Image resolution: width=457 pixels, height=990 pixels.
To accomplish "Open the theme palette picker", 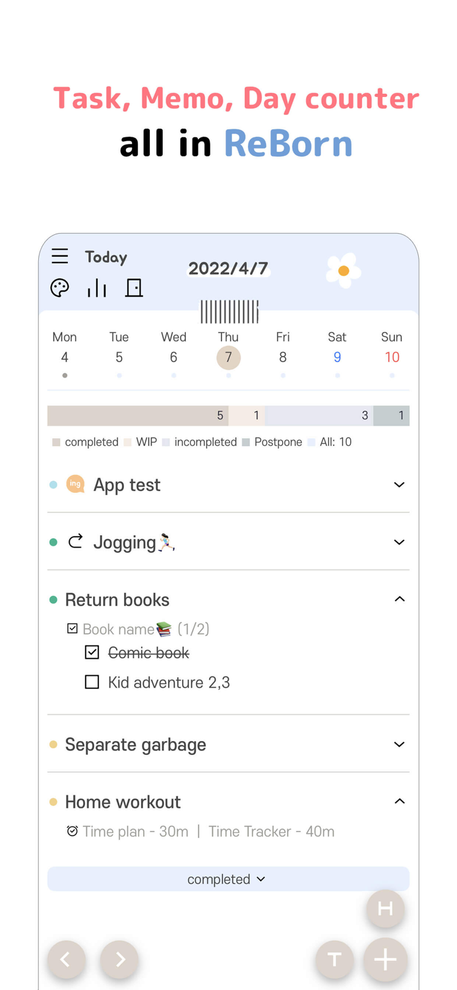I will [59, 288].
